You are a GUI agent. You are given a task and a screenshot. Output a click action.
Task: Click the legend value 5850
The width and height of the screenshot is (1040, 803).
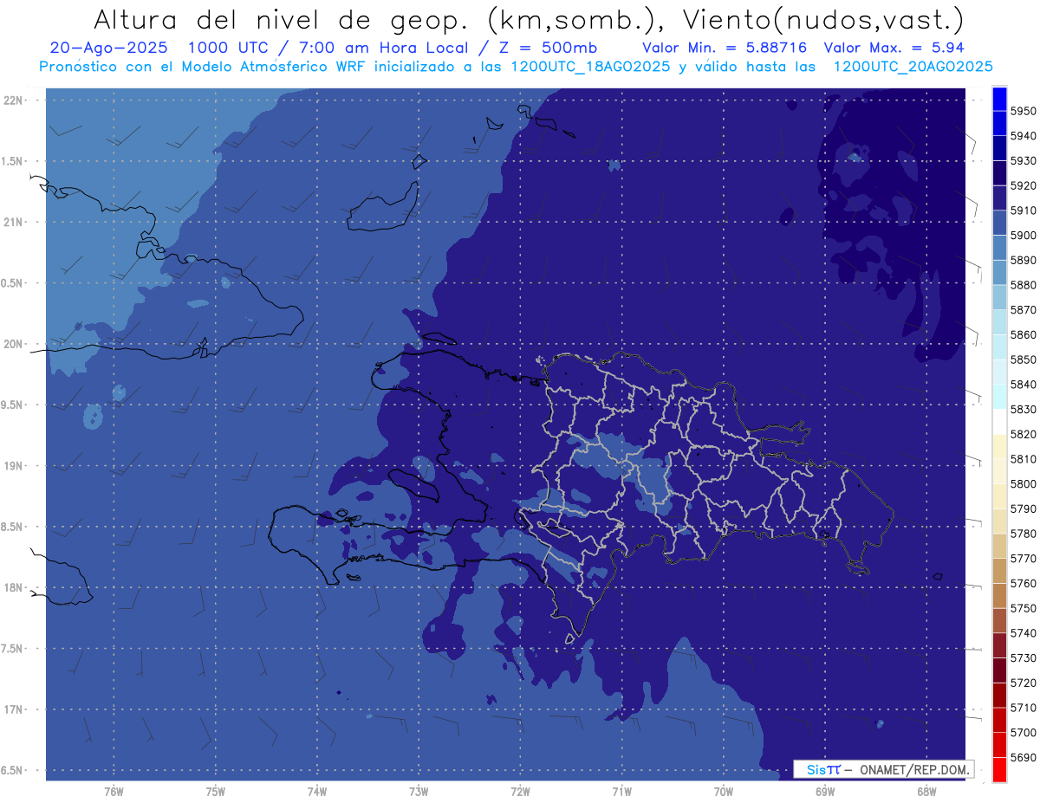coord(1024,359)
